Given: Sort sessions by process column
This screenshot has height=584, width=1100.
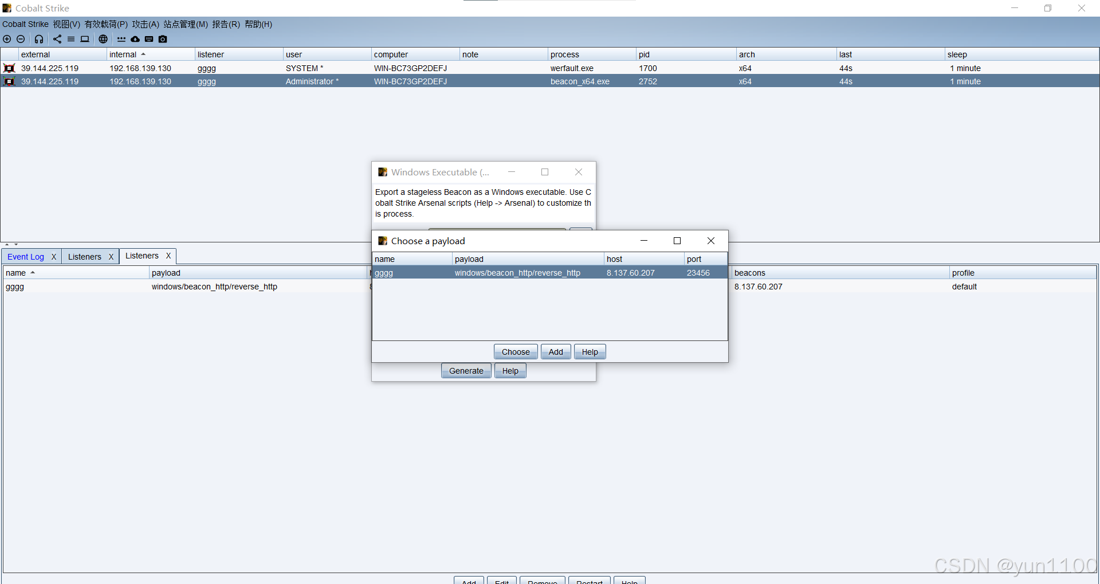Looking at the screenshot, I should [x=592, y=54].
